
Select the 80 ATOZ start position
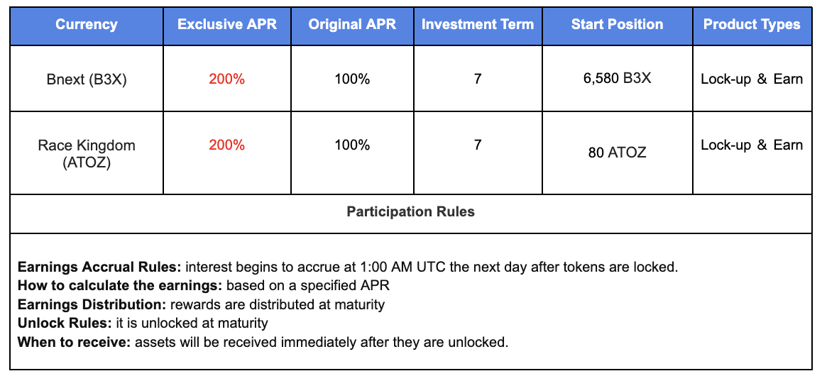pyautogui.click(x=617, y=153)
